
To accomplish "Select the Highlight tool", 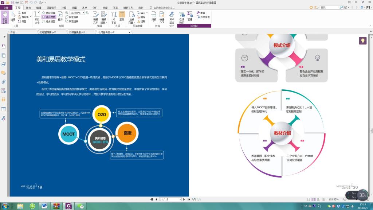I will (x=122, y=17).
